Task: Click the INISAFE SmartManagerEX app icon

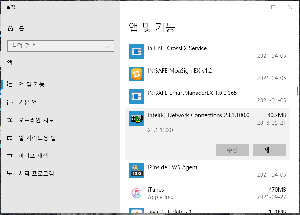Action: [x=137, y=96]
